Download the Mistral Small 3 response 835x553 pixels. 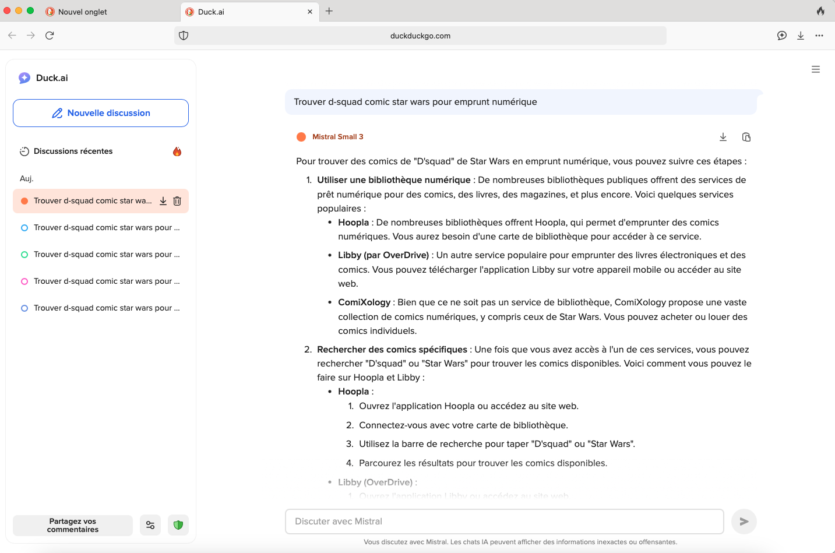[x=723, y=137]
